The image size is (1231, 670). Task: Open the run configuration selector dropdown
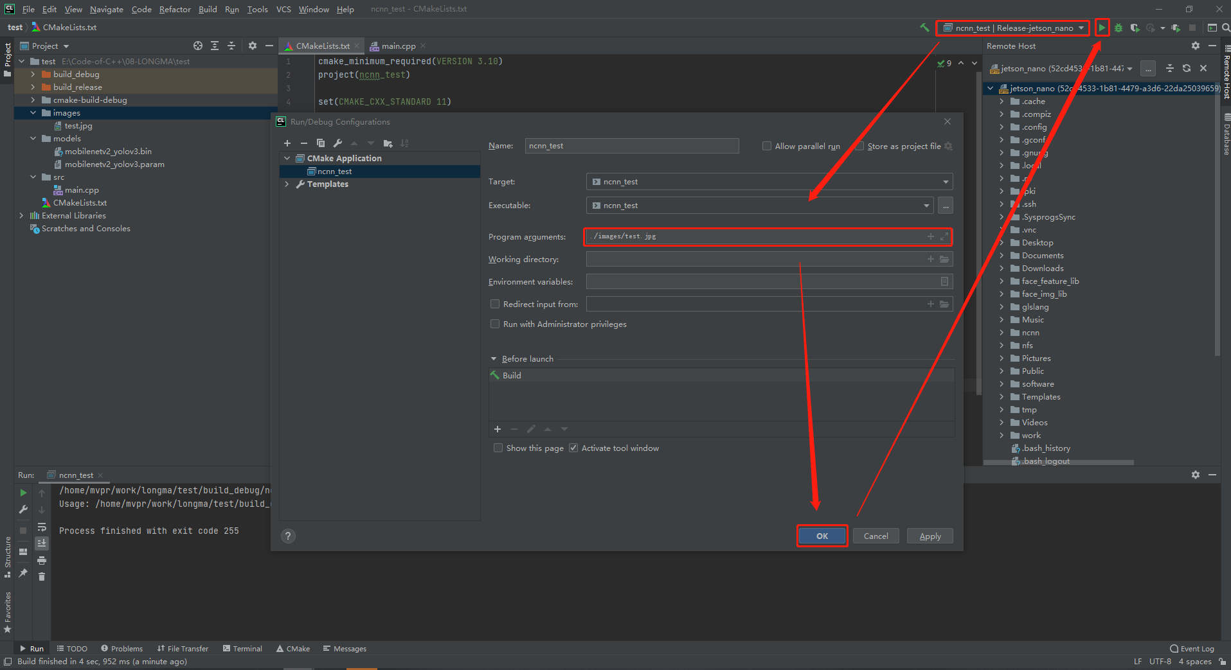point(1013,28)
